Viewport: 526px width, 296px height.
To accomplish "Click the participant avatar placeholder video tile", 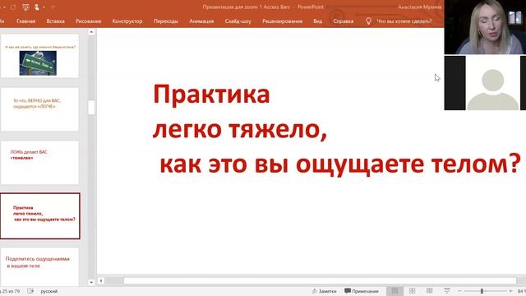I will point(485,83).
